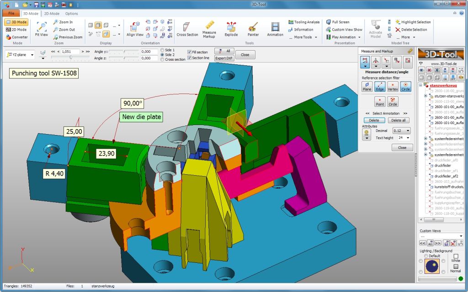468x292 pixels.
Task: Click the Explode tool icon
Action: [x=231, y=28]
